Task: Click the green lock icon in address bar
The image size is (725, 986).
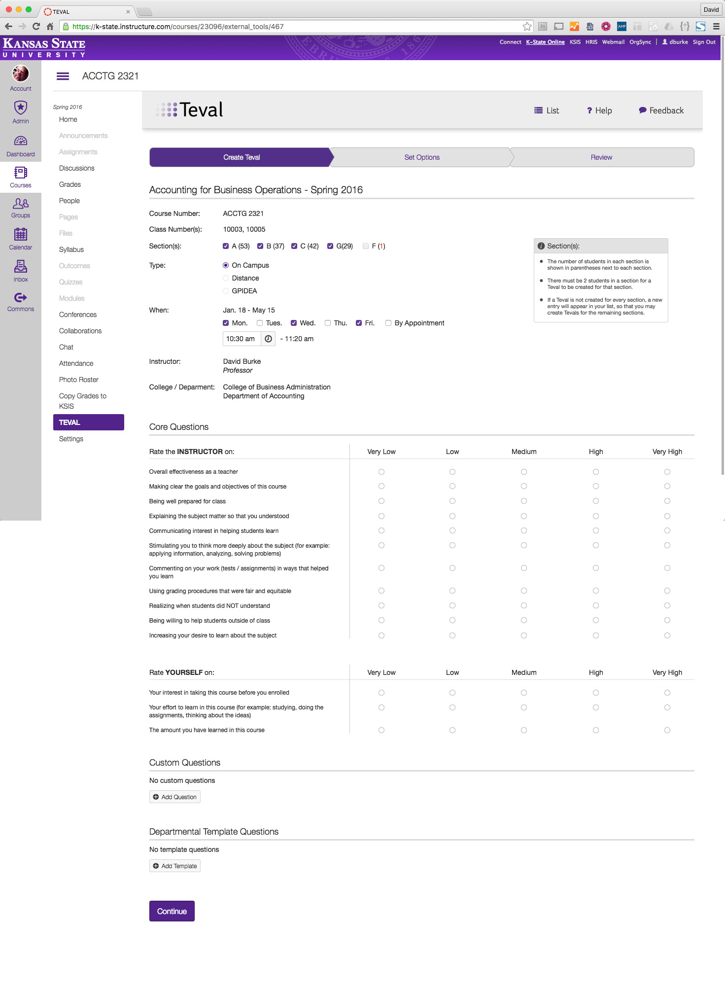Action: tap(66, 27)
